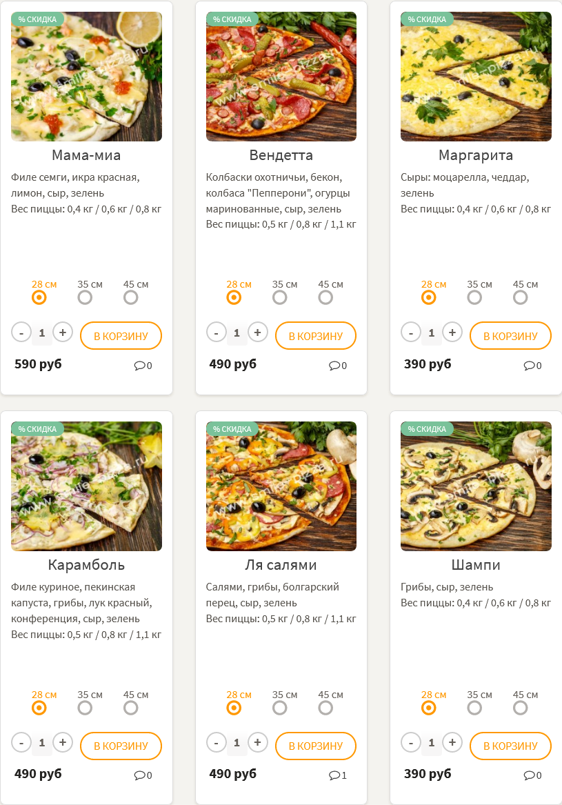View the comment bubble for Ля салями

pos(334,775)
